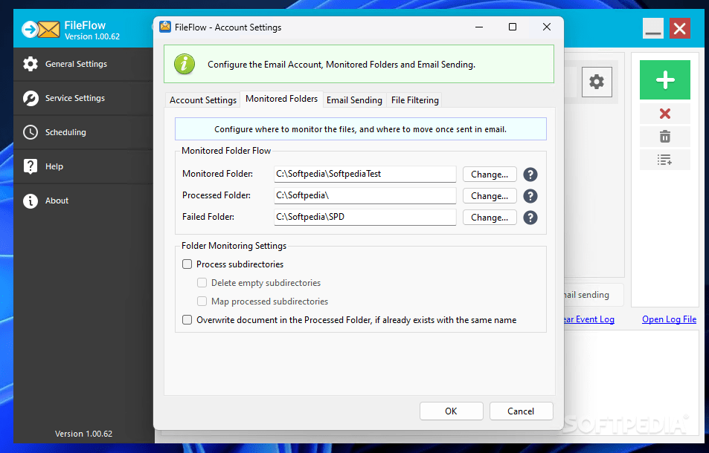Enable Overwrite document in Processed Folder

coord(187,320)
